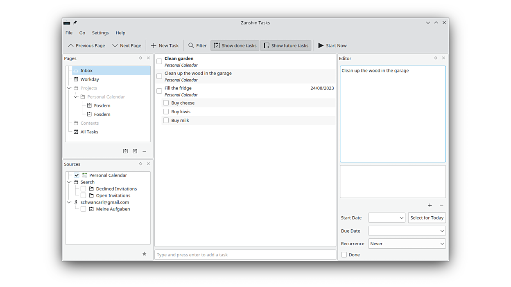Viewport: 511px width, 287px height.
Task: Open the Due Date dropdown
Action: 407,231
